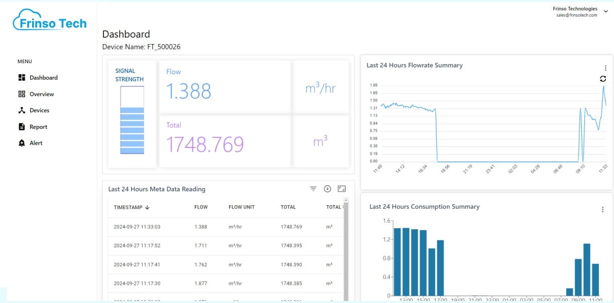Click flow value 1.762 in table
614x303 pixels.
tap(201, 264)
